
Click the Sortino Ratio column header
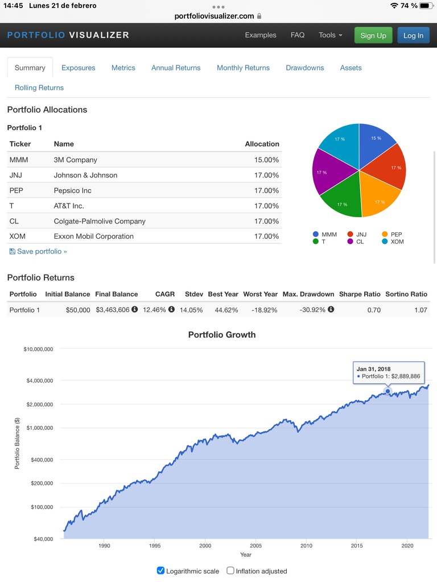(x=406, y=294)
